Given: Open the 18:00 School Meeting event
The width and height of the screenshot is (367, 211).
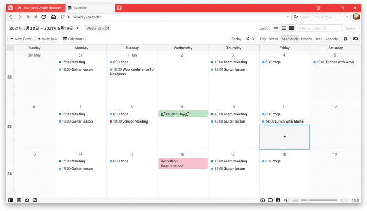Looking at the screenshot, I should coord(129,121).
